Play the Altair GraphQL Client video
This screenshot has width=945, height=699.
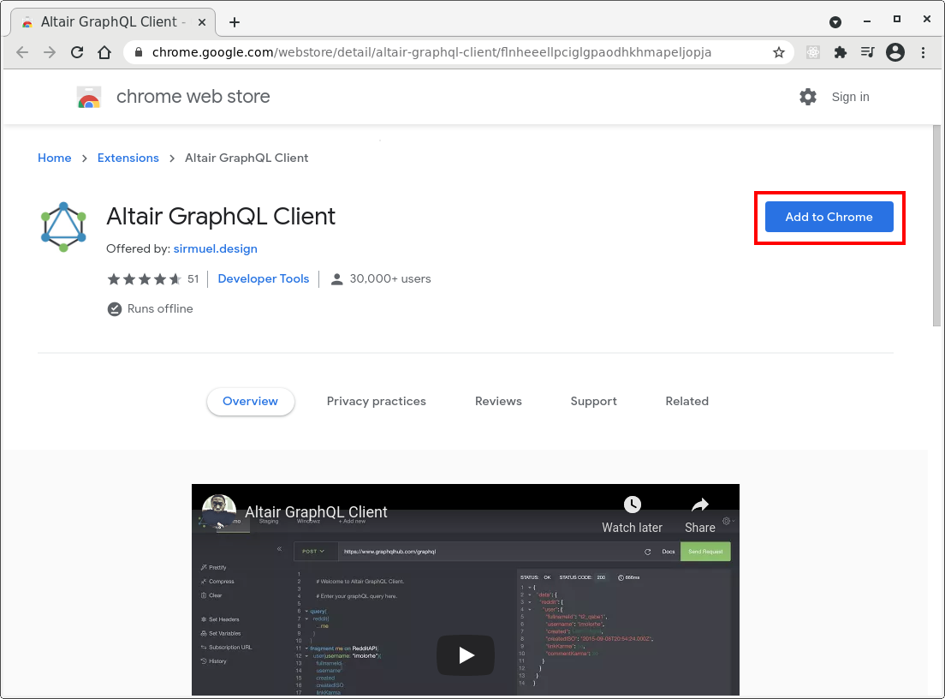pyautogui.click(x=466, y=655)
